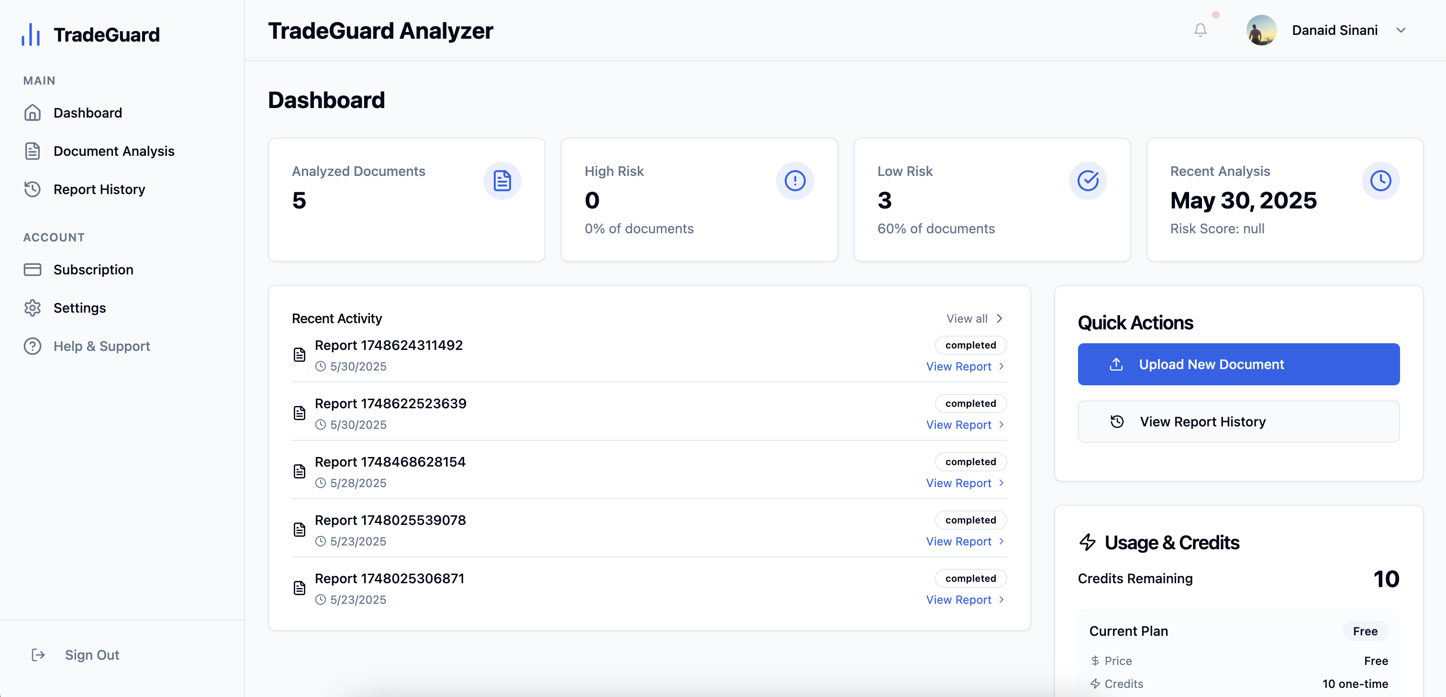
Task: Click document icon beside Report 1748624311492
Action: [300, 355]
